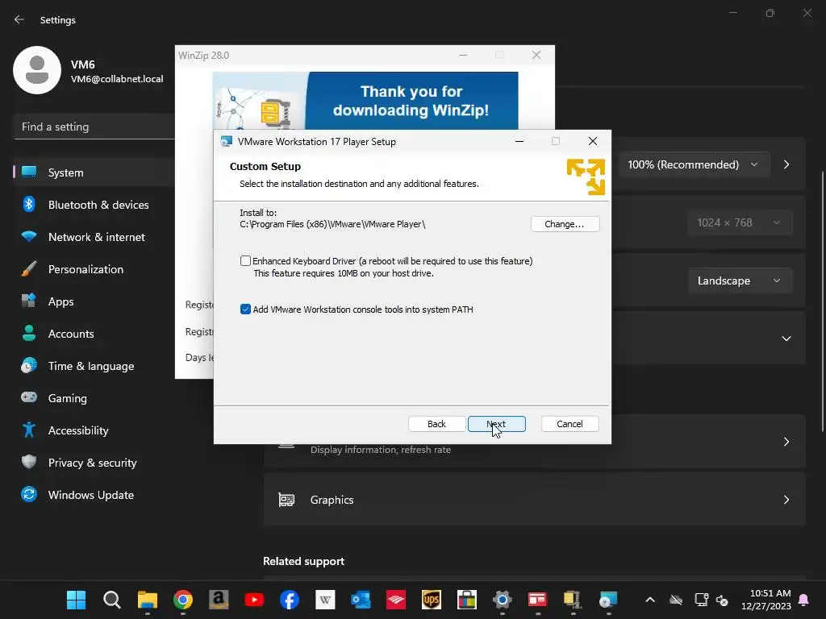Click the OneDrive cloud tray icon
The height and width of the screenshot is (619, 826).
point(676,600)
